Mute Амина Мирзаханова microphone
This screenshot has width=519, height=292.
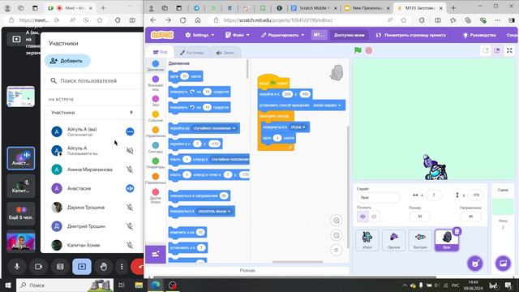click(x=130, y=170)
